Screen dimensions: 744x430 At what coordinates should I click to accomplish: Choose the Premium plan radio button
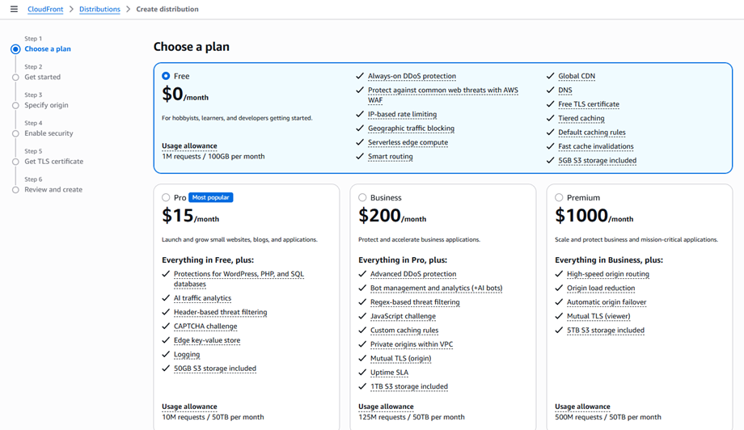pyautogui.click(x=559, y=197)
